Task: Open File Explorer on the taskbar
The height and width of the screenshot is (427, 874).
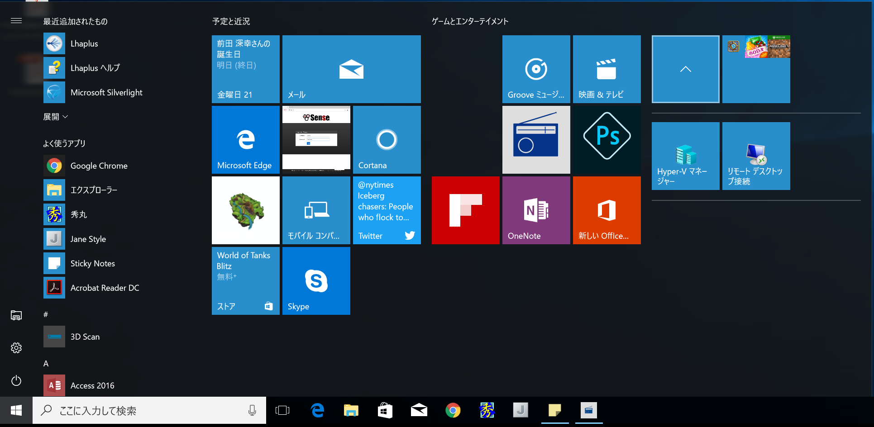Action: click(351, 410)
